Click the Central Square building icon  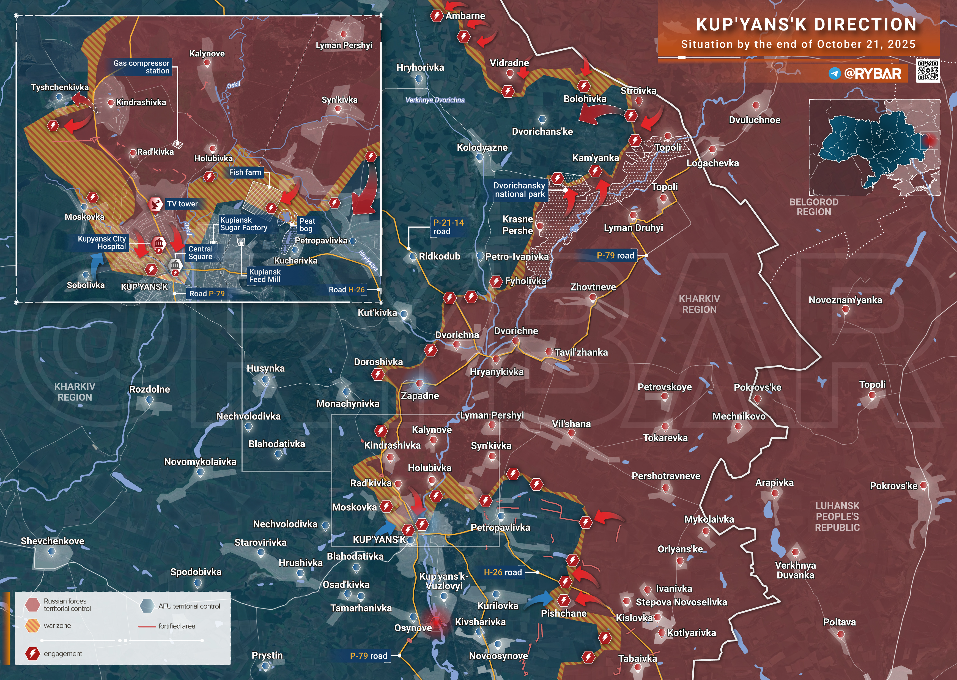pyautogui.click(x=176, y=265)
